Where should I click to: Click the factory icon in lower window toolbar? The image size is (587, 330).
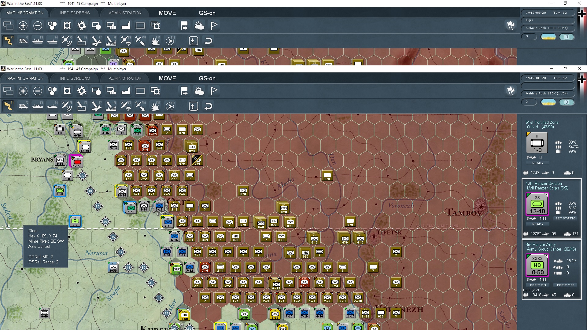coord(126,91)
